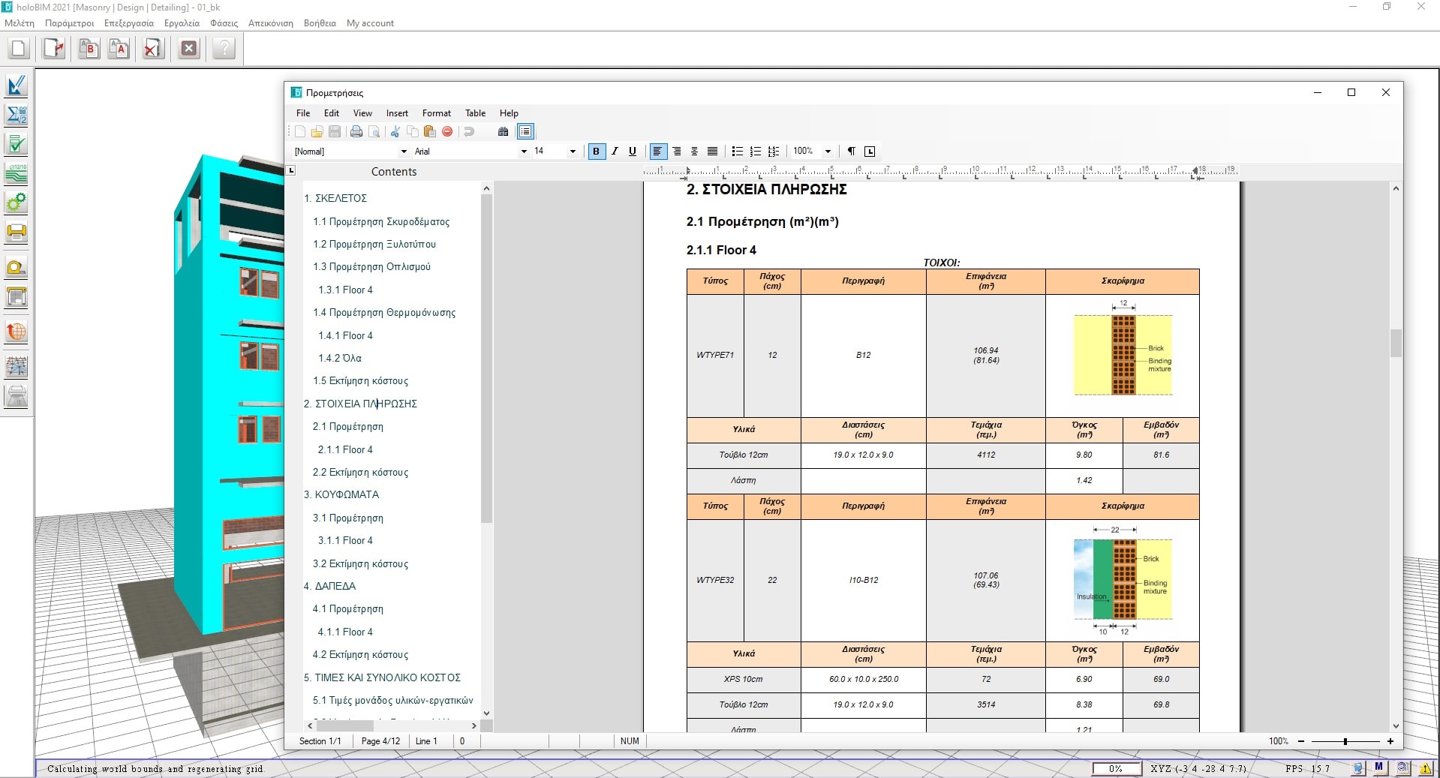Click the Print icon in Προμετρήσεις toolbar

(356, 132)
